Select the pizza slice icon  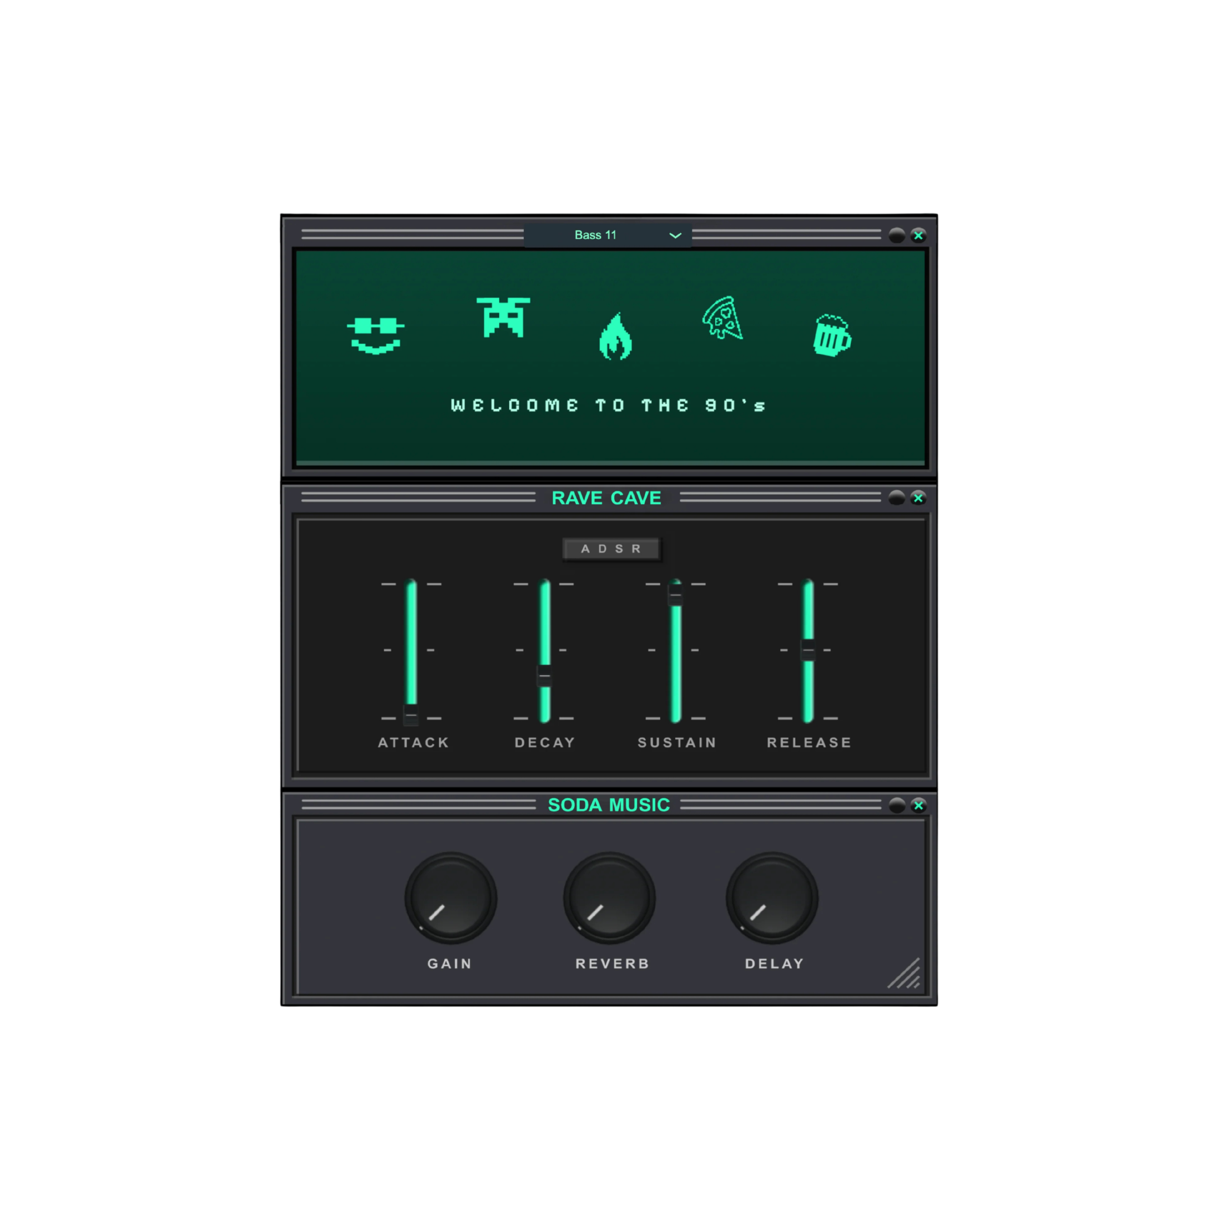pyautogui.click(x=723, y=318)
